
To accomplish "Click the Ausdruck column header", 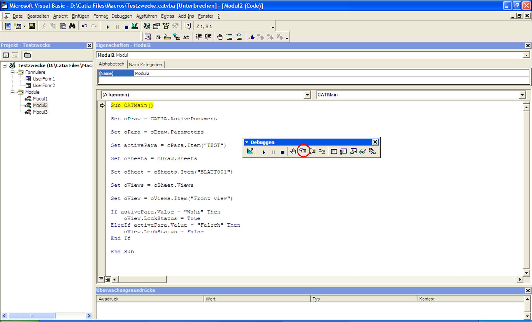I will (150, 299).
